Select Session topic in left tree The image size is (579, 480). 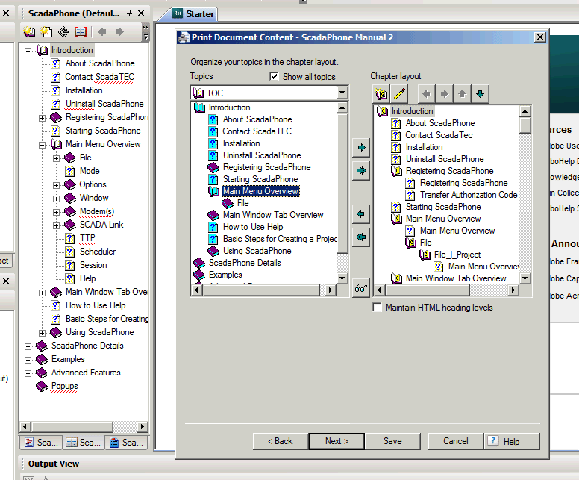pos(93,265)
